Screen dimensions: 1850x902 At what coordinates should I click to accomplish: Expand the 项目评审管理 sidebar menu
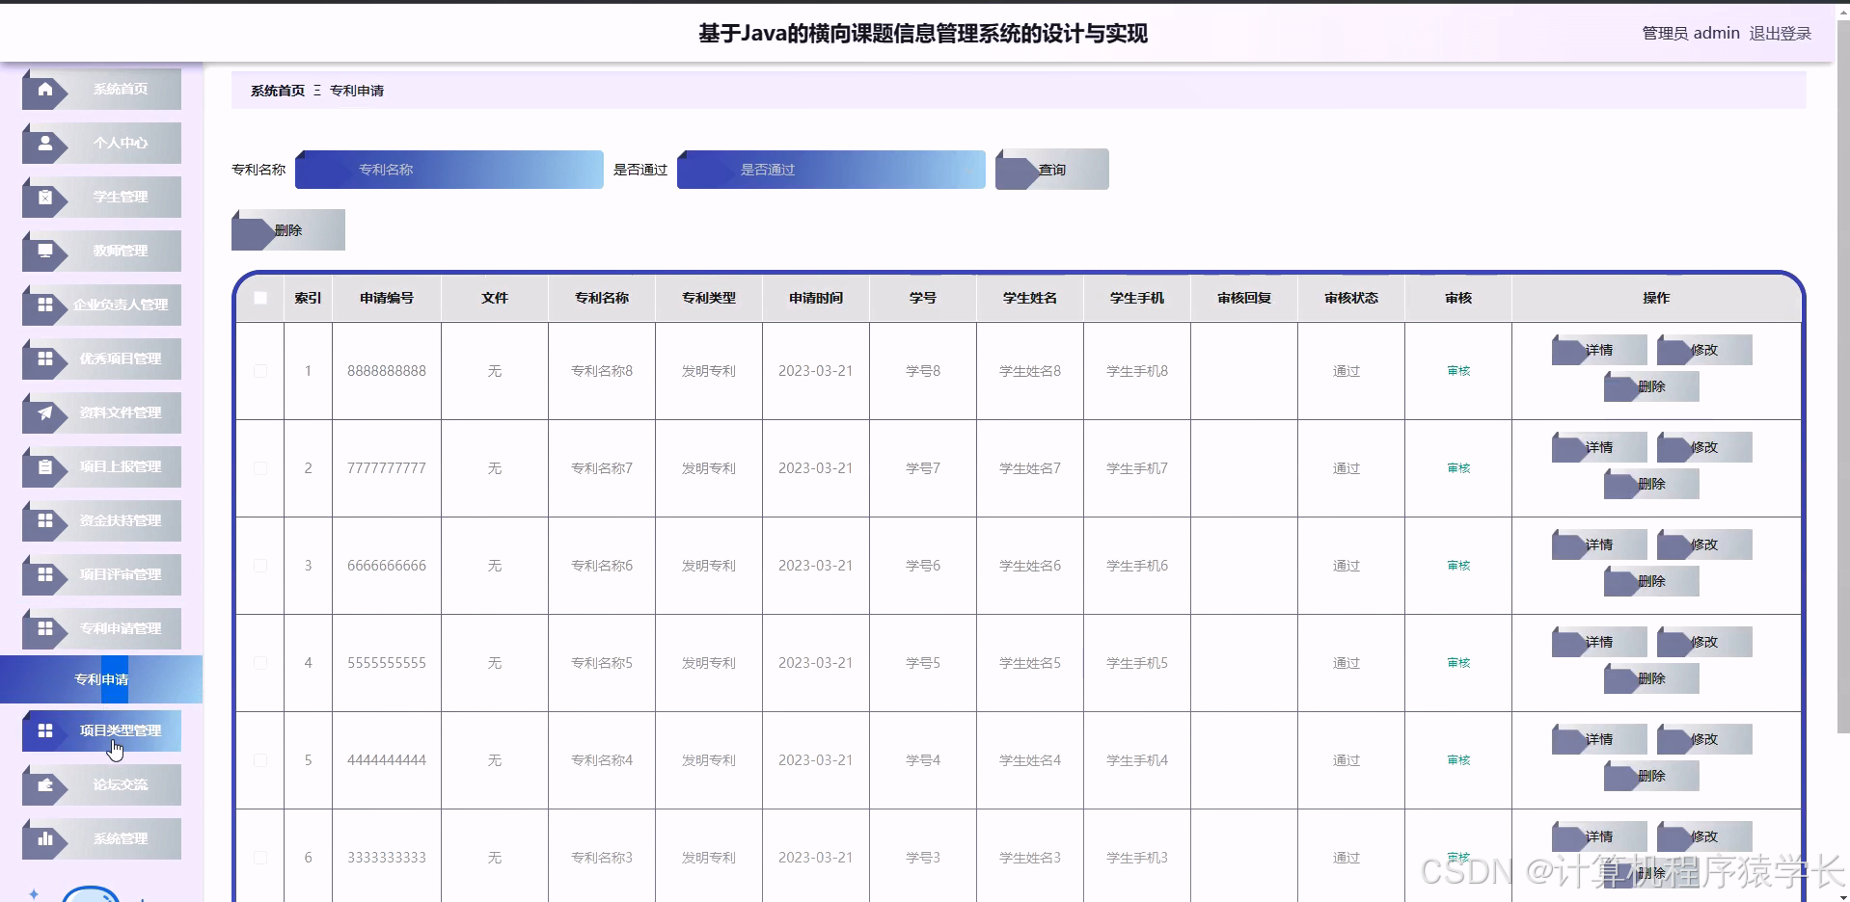pyautogui.click(x=101, y=574)
